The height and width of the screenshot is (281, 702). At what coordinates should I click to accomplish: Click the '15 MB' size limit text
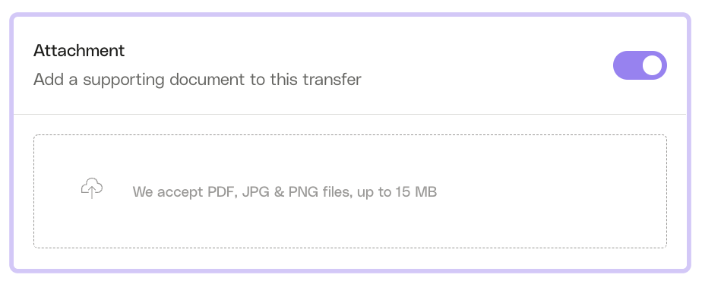[416, 192]
